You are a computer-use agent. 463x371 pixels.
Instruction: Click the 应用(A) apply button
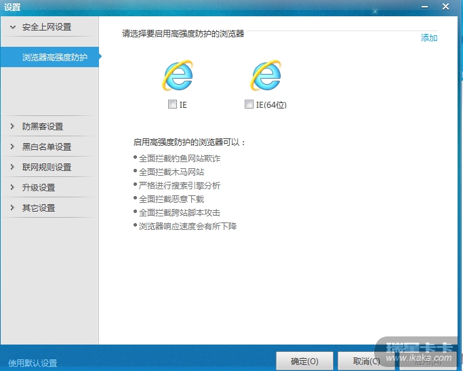pyautogui.click(x=428, y=361)
